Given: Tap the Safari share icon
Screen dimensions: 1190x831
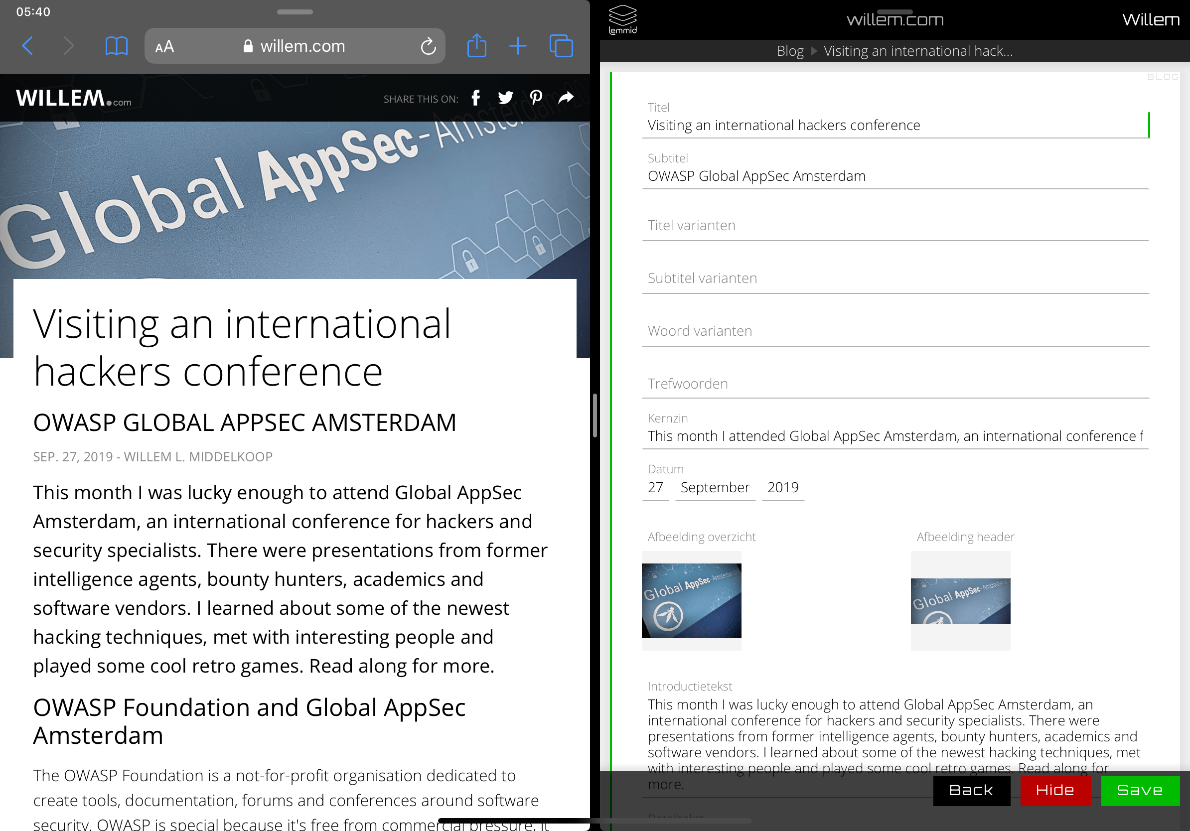Looking at the screenshot, I should (476, 46).
